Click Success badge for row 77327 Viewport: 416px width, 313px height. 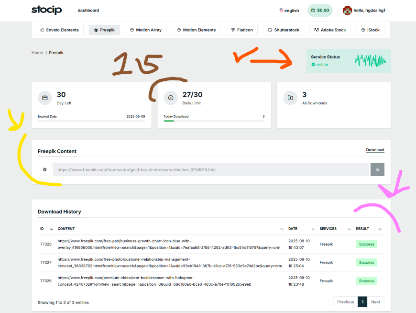(366, 262)
